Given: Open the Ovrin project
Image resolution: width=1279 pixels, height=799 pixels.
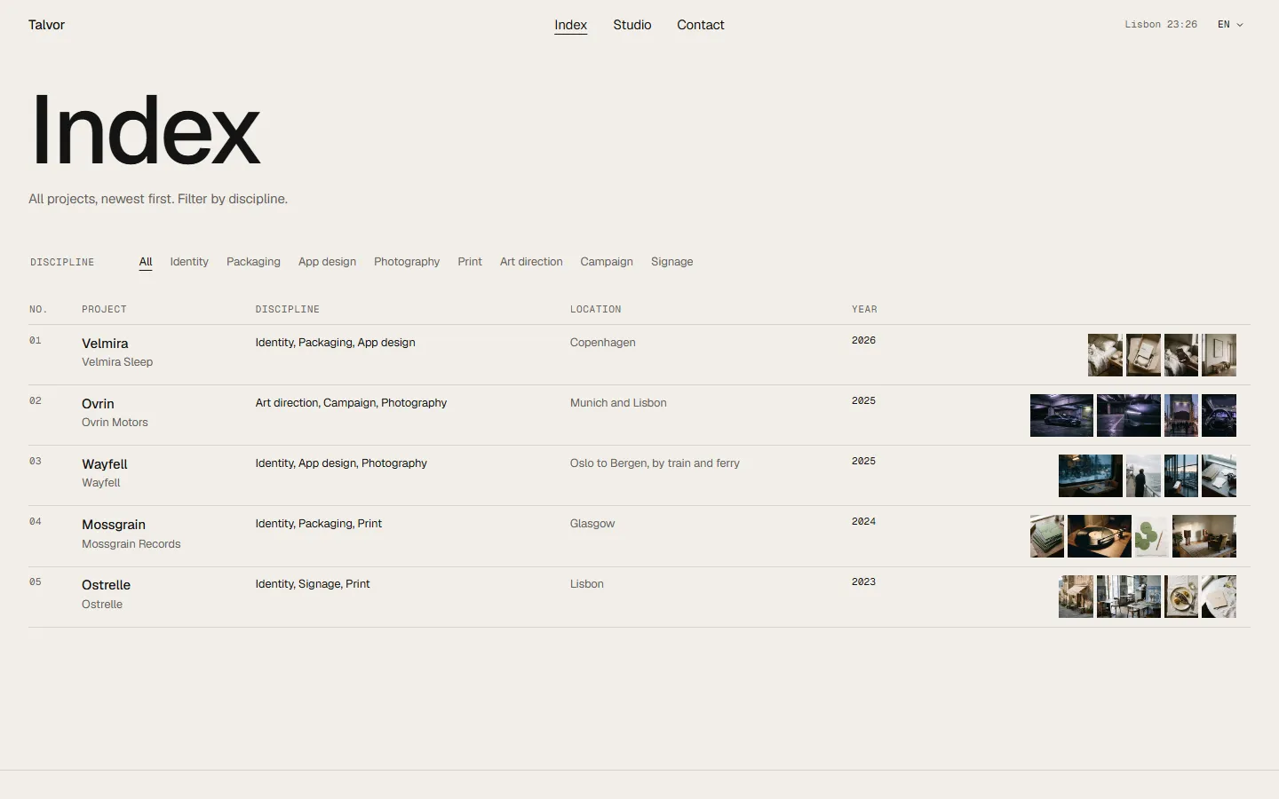Looking at the screenshot, I should (x=98, y=404).
